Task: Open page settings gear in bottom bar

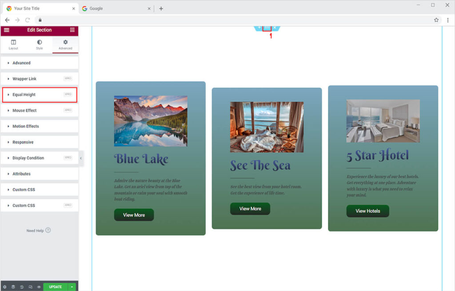Action: 5,287
